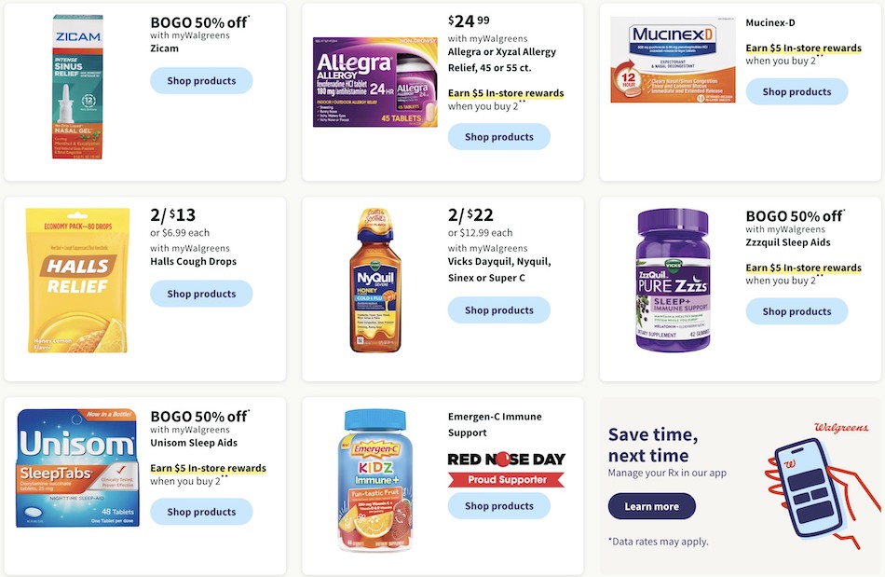Image resolution: width=885 pixels, height=577 pixels.
Task: Select the Mucinex D product image
Action: tap(673, 60)
